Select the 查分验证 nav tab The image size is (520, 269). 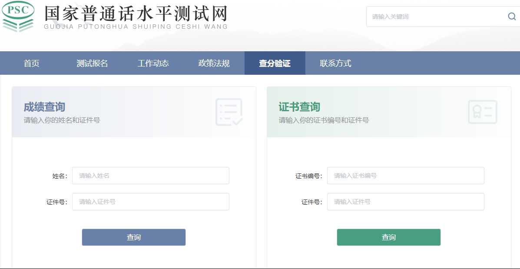tap(275, 63)
